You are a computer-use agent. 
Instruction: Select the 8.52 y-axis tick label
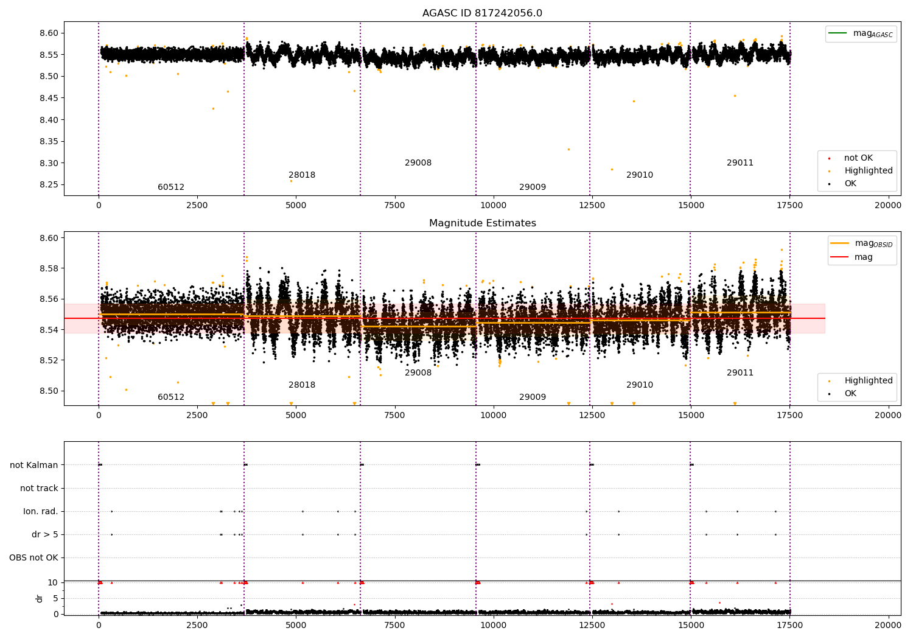(48, 360)
